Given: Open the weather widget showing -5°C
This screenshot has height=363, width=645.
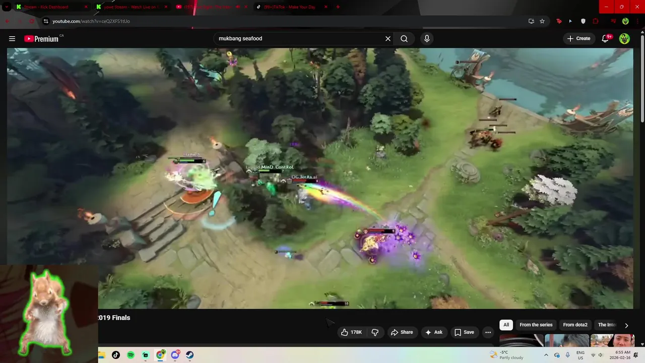Looking at the screenshot, I should 506,355.
